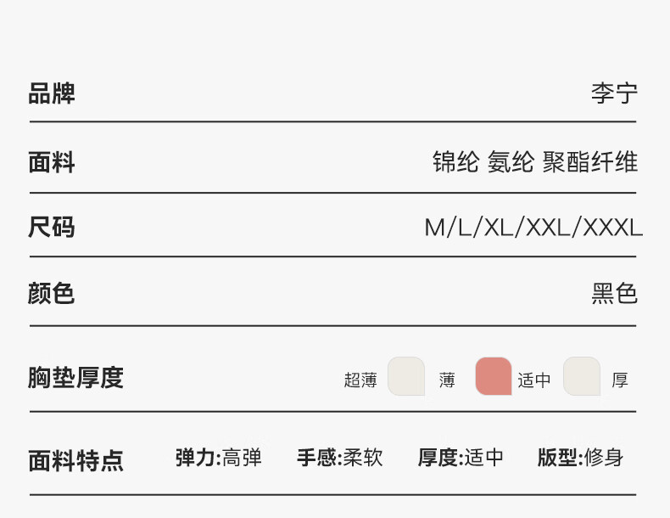Click the fabric value 锦纶 氨纶 聚酯纤维
This screenshot has width=670, height=518.
pos(535,161)
